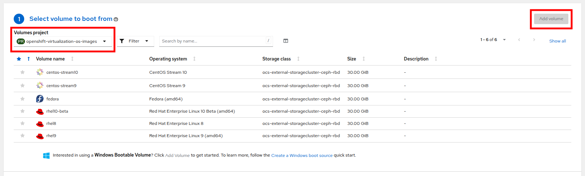This screenshot has height=176, width=585.
Task: Click the manage columns icon
Action: (x=286, y=41)
